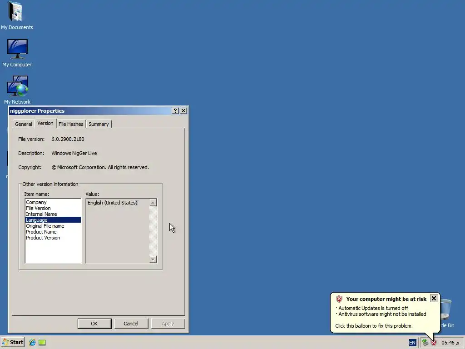The width and height of the screenshot is (465, 349).
Task: Launch Internet Explorer from quick launch
Action: 32,343
